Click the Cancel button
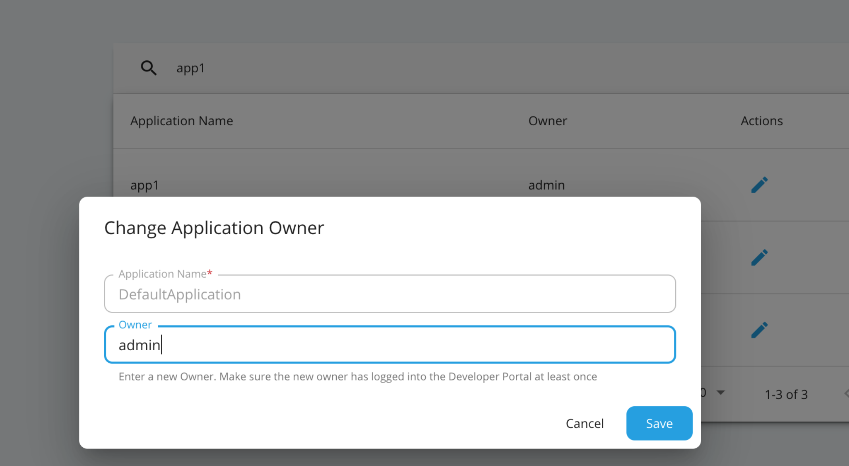The image size is (849, 466). point(584,423)
